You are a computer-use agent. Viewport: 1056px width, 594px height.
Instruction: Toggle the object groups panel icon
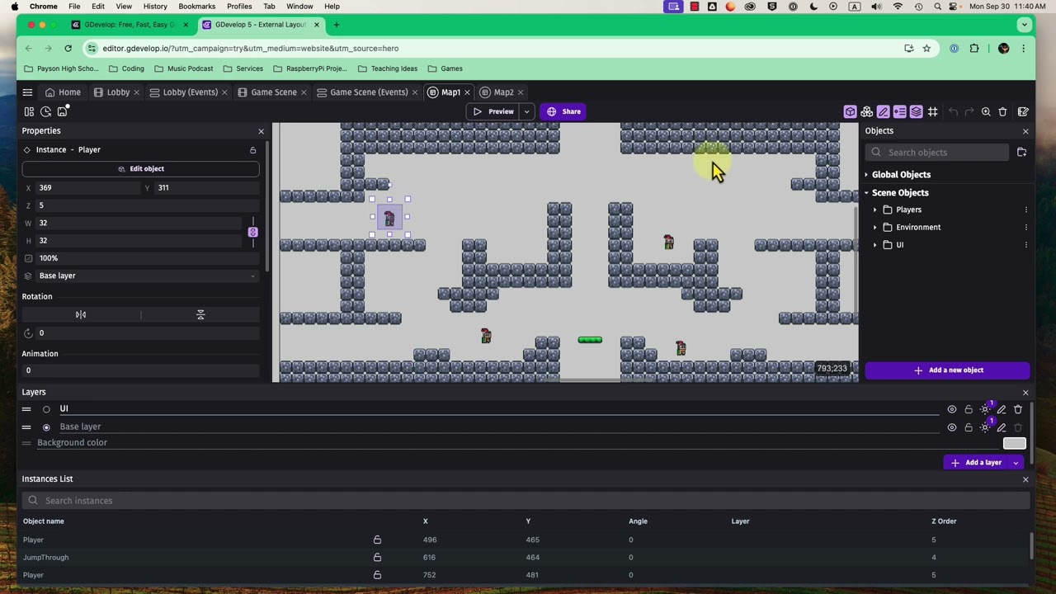pos(866,111)
